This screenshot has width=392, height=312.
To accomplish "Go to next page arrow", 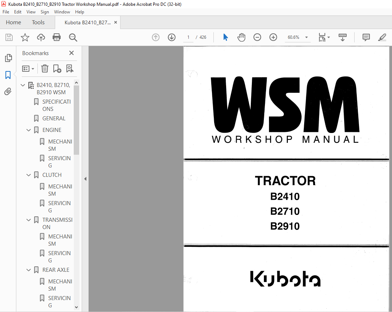I will point(171,37).
